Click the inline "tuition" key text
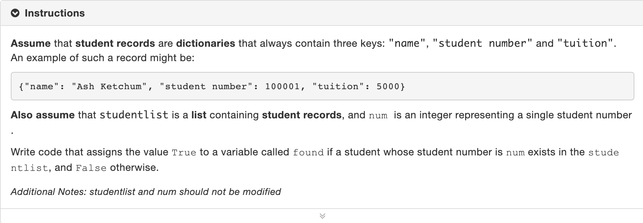Image resolution: width=643 pixels, height=223 pixels. [585, 44]
